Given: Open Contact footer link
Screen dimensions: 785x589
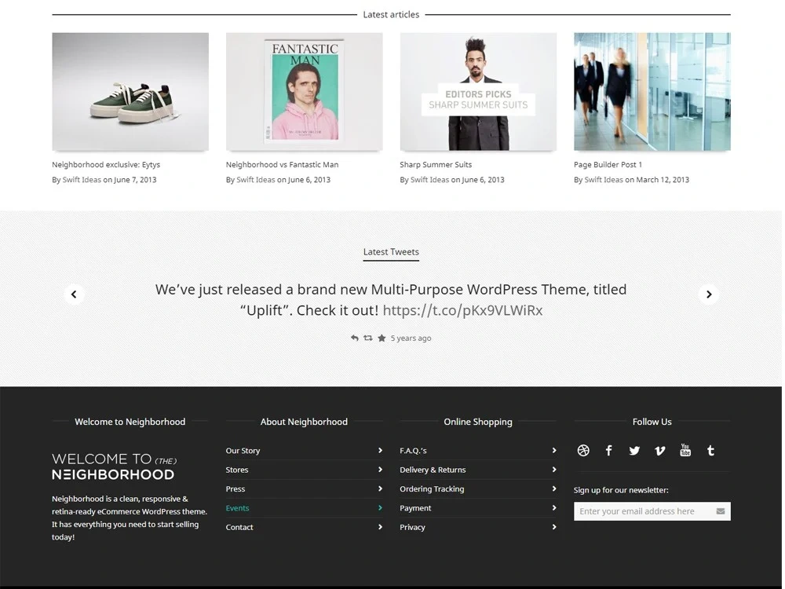Looking at the screenshot, I should [239, 527].
